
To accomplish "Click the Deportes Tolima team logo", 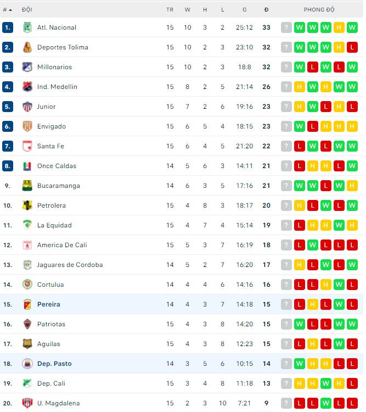I will click(27, 47).
